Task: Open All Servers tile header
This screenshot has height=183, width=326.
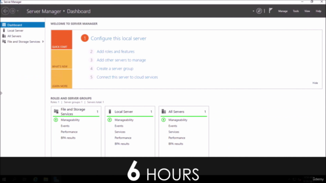Action: [x=184, y=112]
